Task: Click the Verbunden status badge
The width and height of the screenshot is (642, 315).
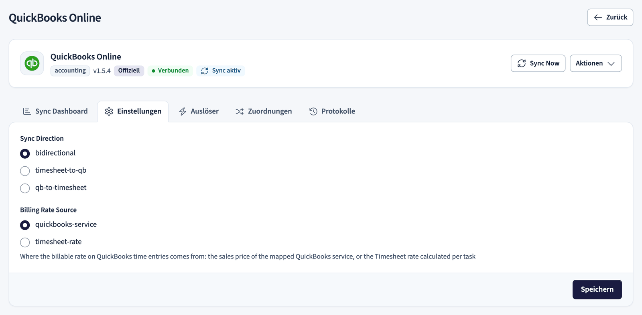Action: [x=170, y=71]
